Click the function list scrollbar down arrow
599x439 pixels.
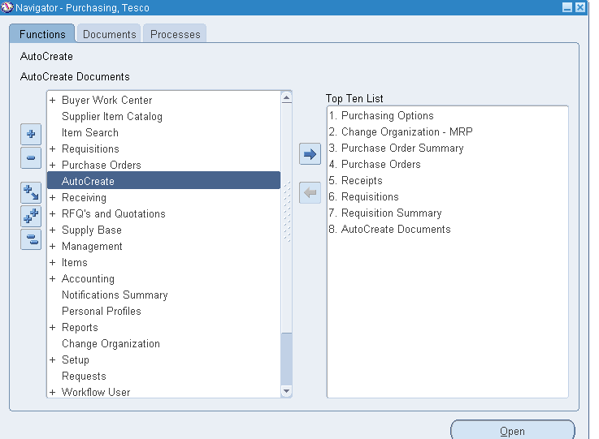point(286,391)
